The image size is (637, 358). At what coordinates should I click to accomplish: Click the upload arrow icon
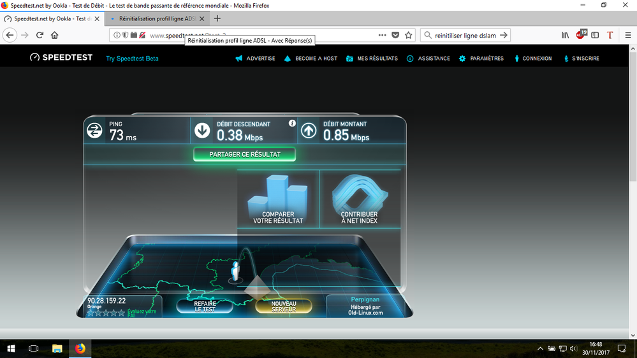[x=309, y=131]
